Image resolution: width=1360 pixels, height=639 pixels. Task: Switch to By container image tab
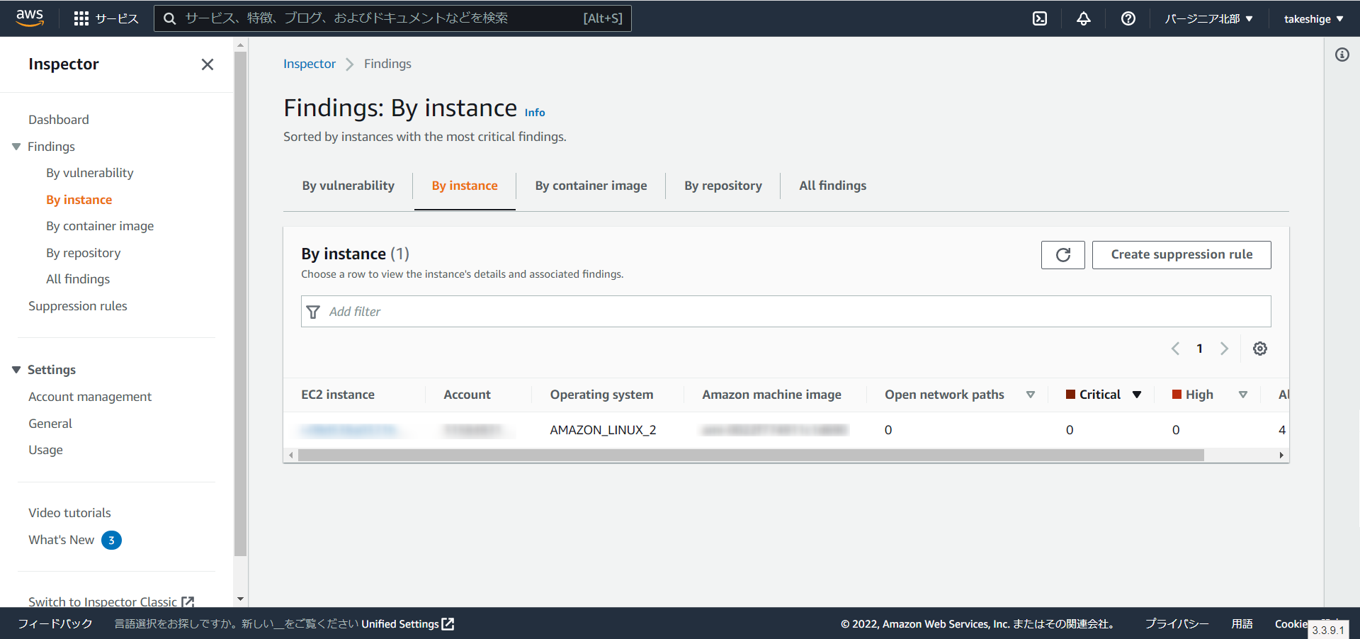pos(591,186)
